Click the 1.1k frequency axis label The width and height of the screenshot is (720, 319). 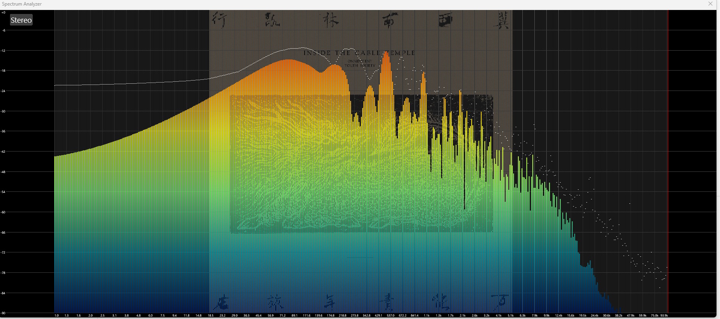(426, 315)
